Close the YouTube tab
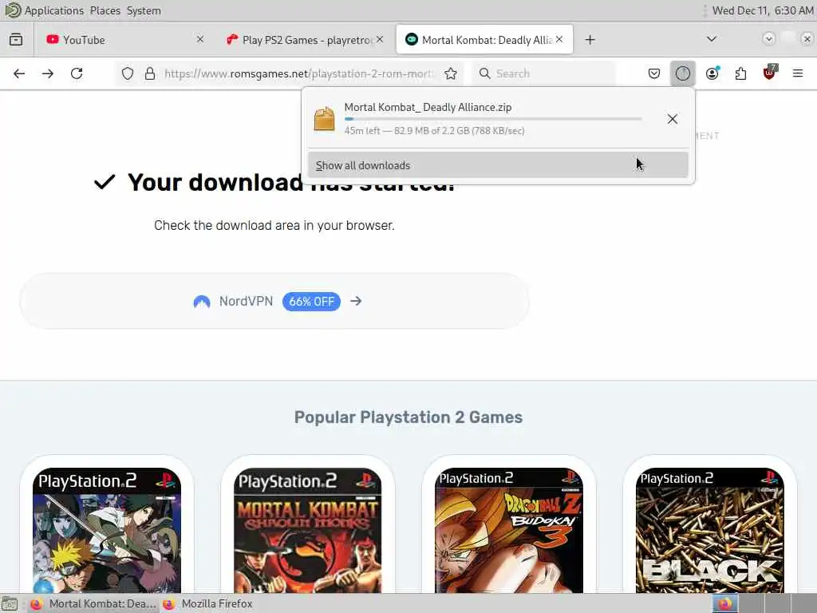Image resolution: width=817 pixels, height=613 pixels. [x=200, y=40]
